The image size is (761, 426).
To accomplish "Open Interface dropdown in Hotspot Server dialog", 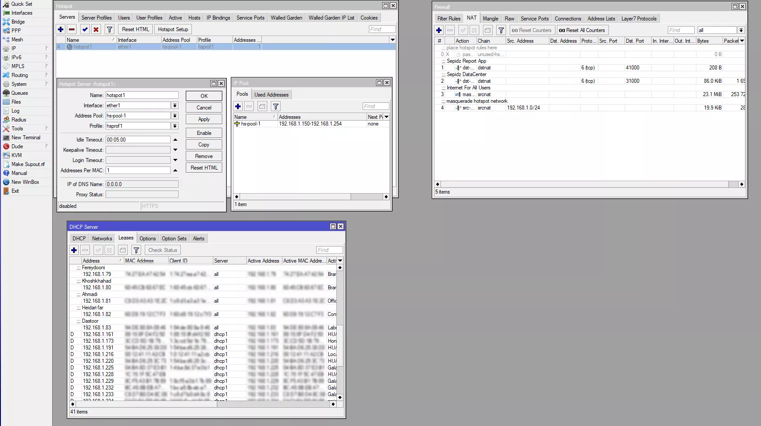I will (175, 105).
